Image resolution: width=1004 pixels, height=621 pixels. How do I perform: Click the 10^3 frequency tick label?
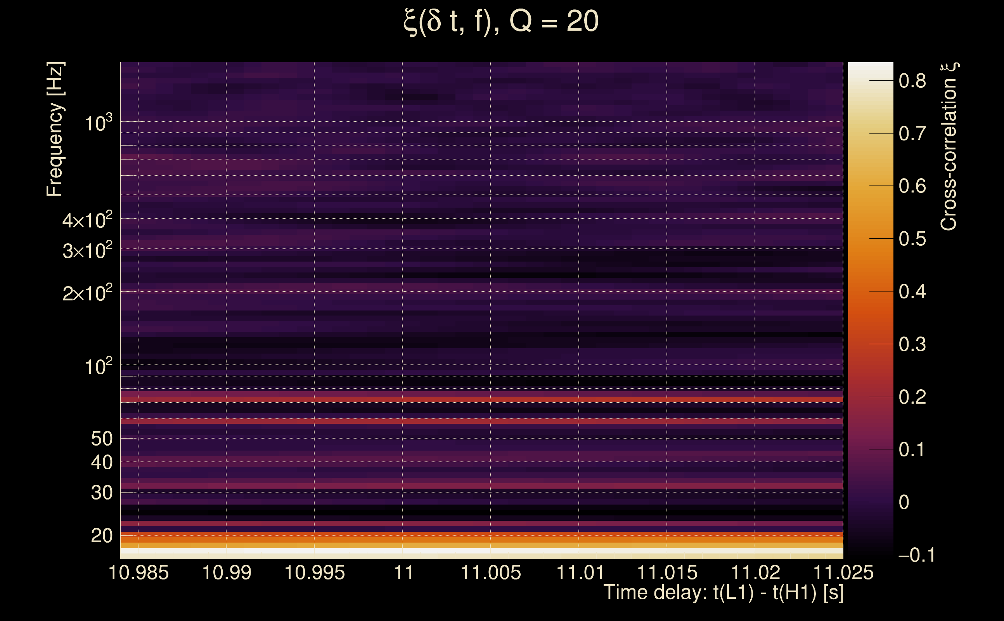pyautogui.click(x=98, y=123)
